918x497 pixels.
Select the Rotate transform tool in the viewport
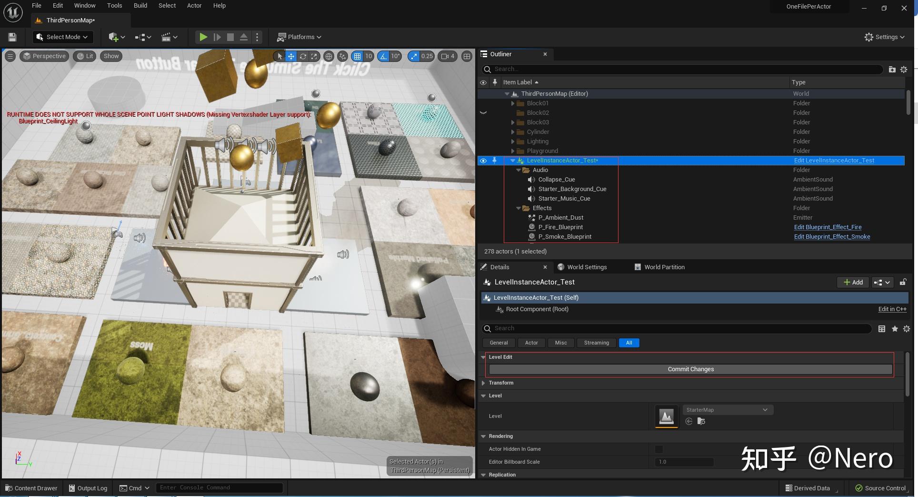point(303,56)
